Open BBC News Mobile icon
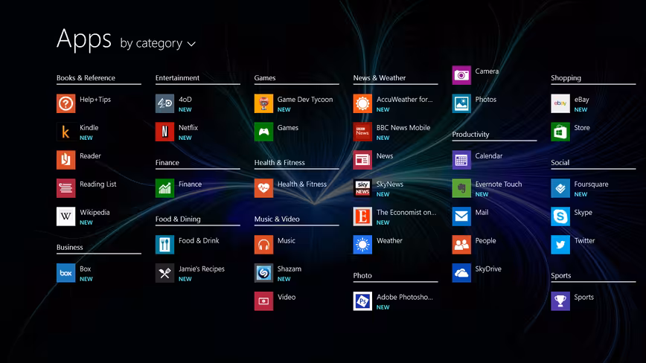 point(362,132)
